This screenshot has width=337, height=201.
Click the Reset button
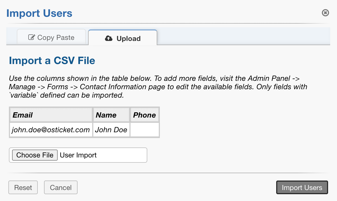click(x=23, y=188)
